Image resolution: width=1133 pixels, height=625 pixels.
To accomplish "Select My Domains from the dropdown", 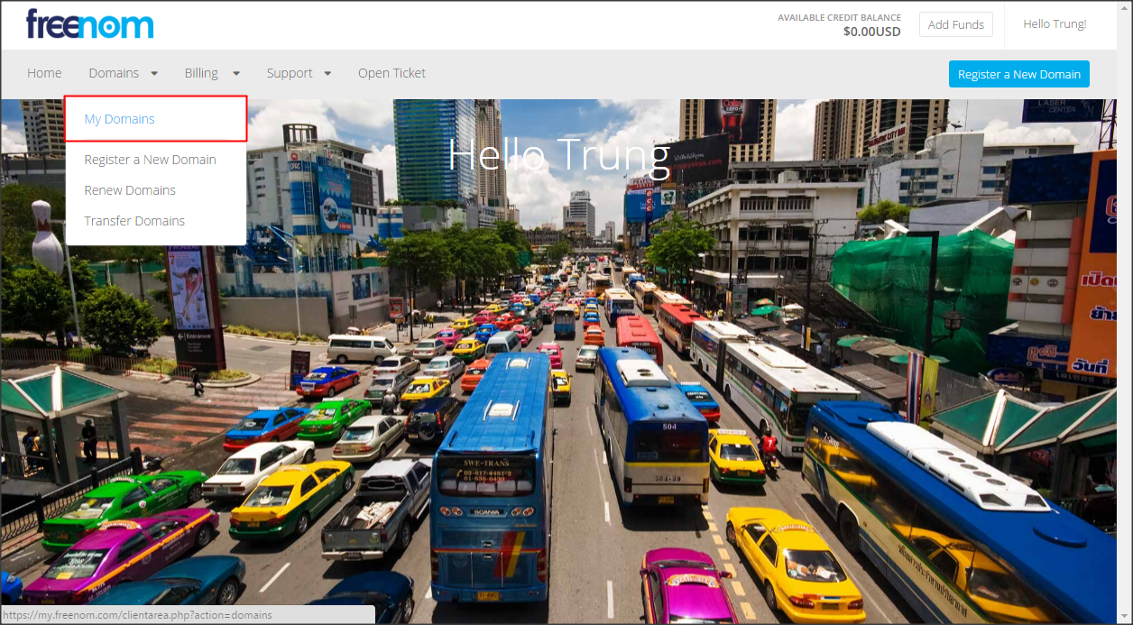I will click(x=119, y=119).
